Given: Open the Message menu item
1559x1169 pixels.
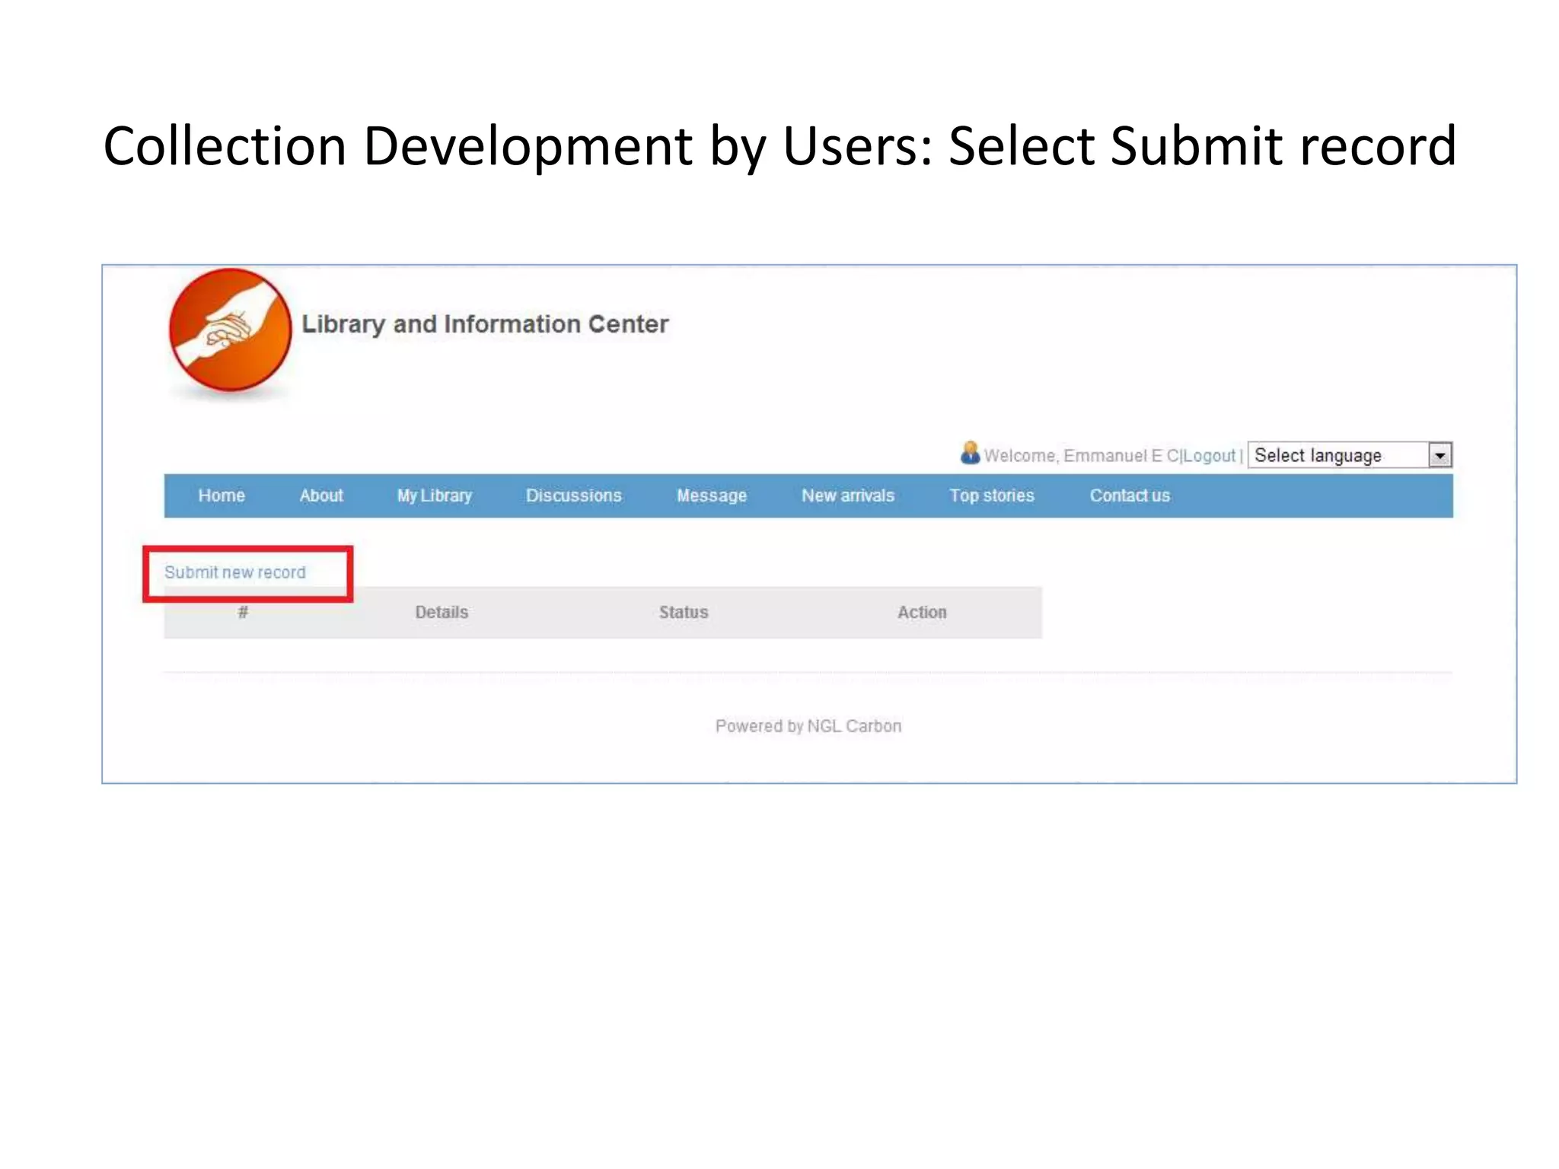Looking at the screenshot, I should [712, 495].
